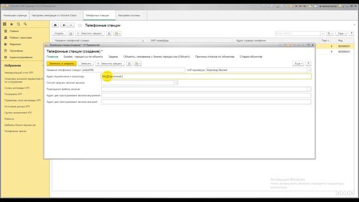The image size is (359, 202).
Task: Click the Органайзер section icon
Action: pos(6,50)
